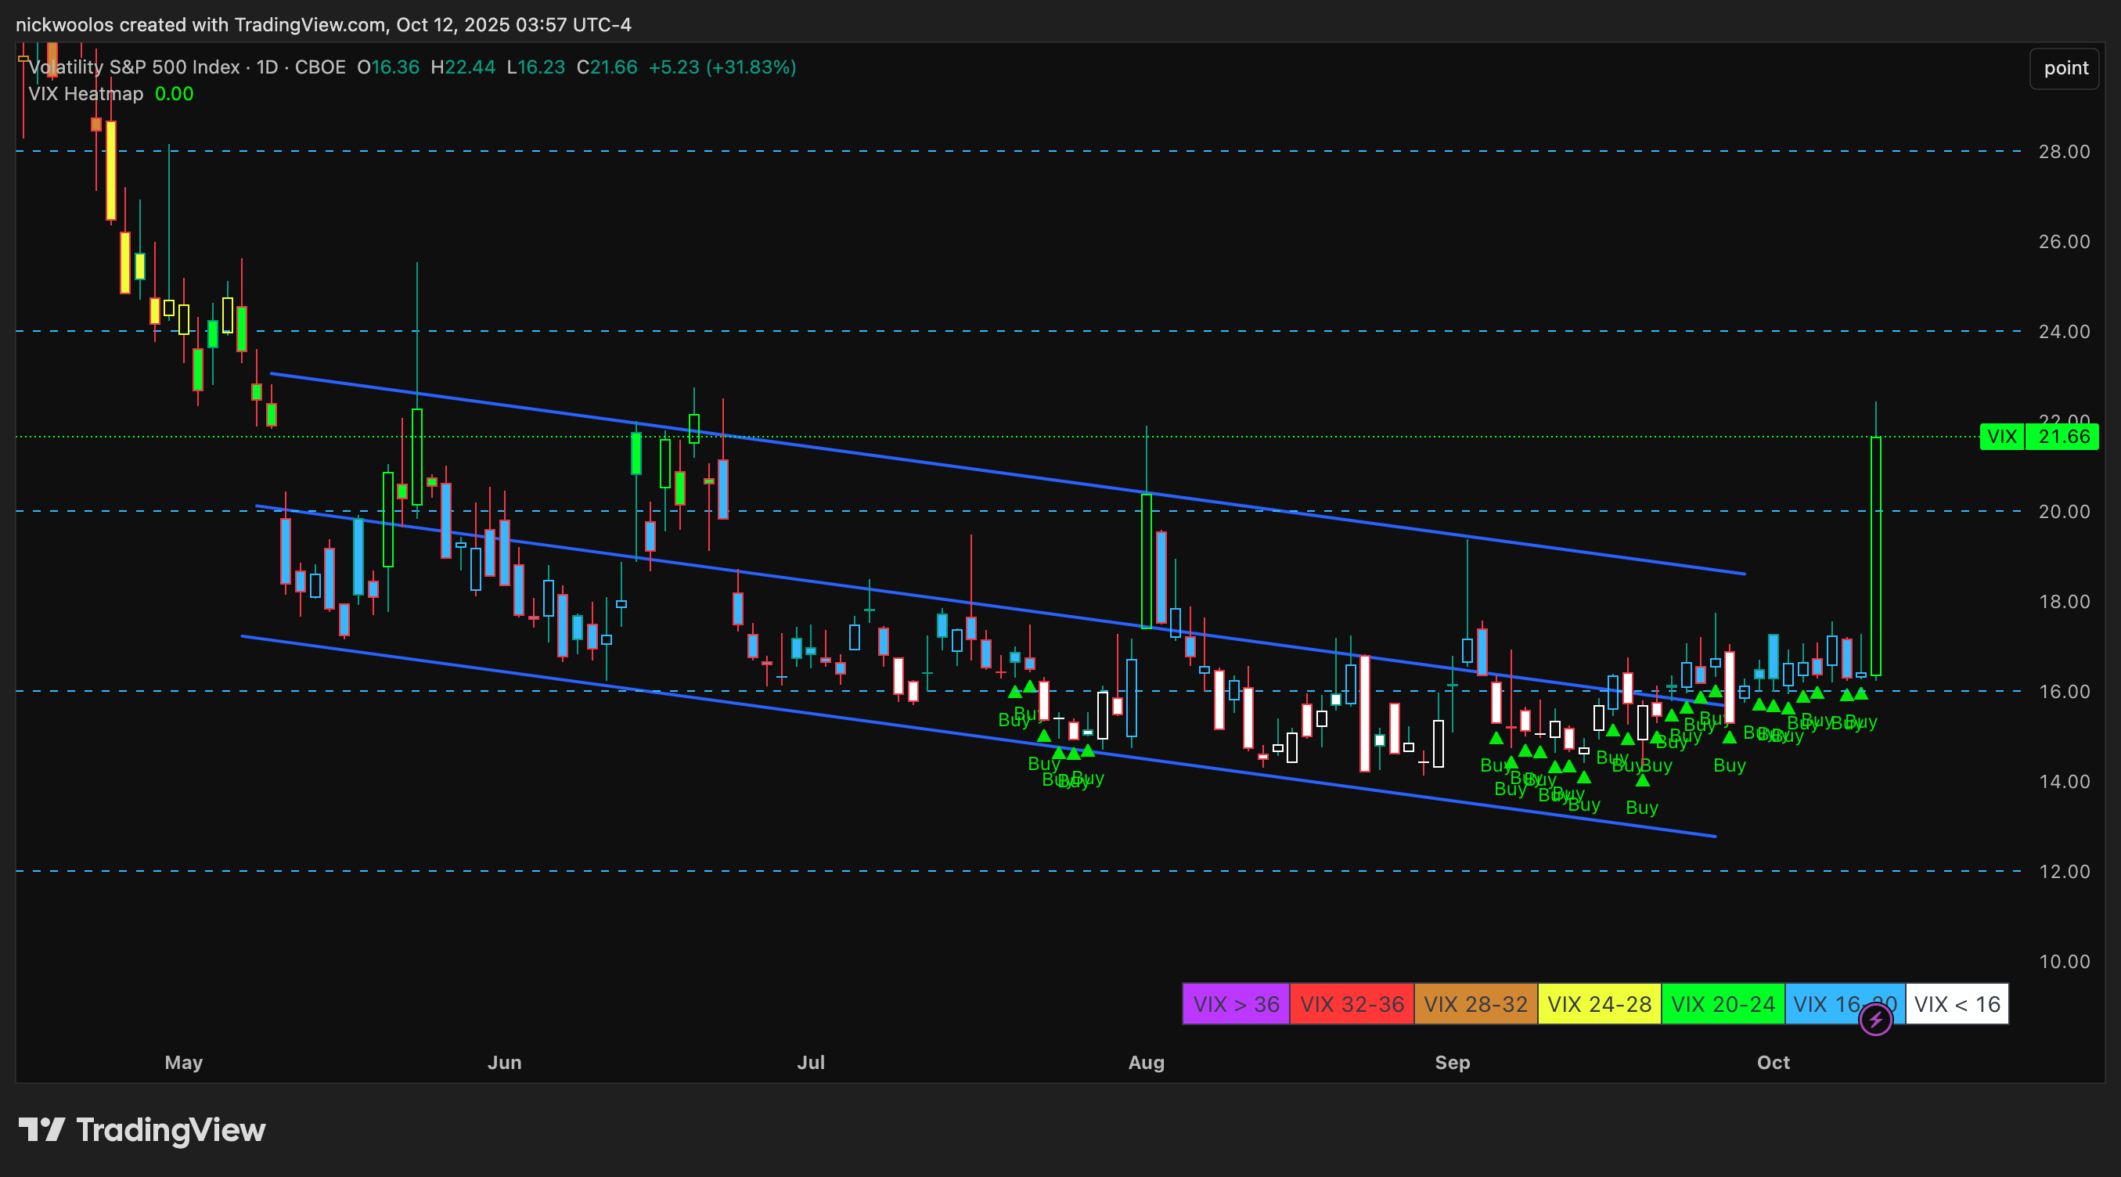Click the green VIX 20-24 legend cell
The width and height of the screenshot is (2121, 1177).
click(1723, 1004)
